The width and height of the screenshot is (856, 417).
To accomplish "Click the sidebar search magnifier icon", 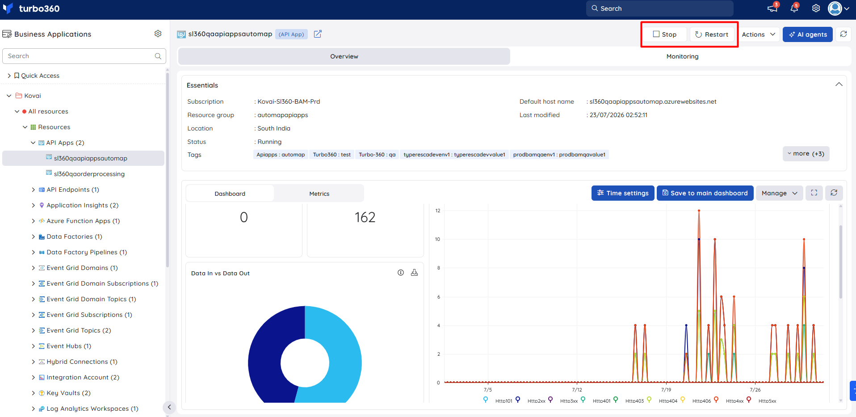I will tap(158, 56).
